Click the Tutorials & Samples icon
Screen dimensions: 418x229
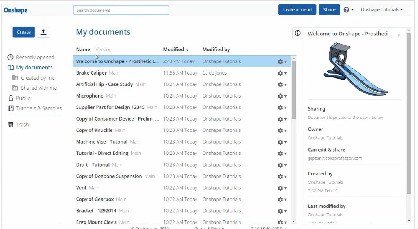click(x=11, y=108)
